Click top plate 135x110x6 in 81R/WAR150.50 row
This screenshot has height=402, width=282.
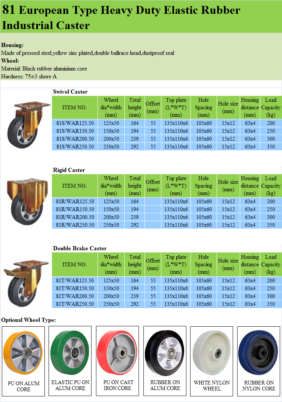coord(176,209)
